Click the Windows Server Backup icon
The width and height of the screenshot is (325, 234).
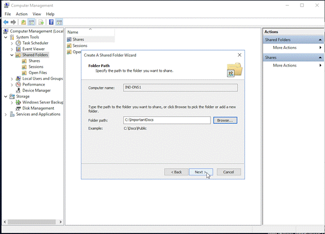click(x=19, y=102)
